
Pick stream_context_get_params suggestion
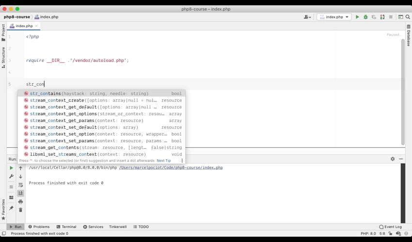coord(101,121)
